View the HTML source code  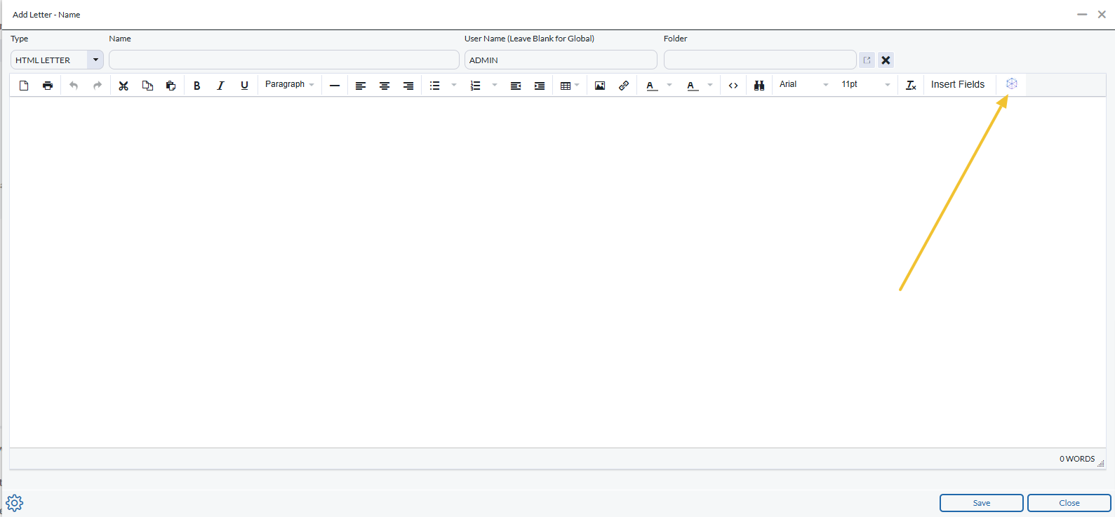tap(733, 86)
